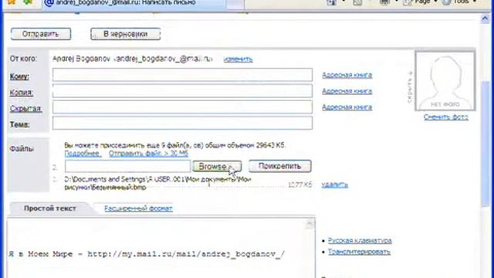494x278 pixels.
Task: Focus the Копия input field
Action: pos(182,91)
